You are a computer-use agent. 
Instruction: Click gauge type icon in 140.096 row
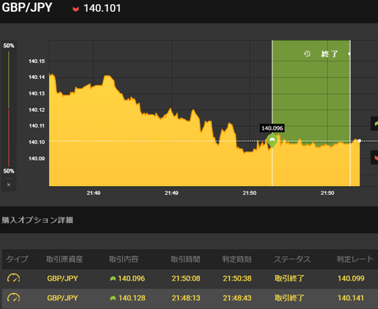pyautogui.click(x=13, y=278)
